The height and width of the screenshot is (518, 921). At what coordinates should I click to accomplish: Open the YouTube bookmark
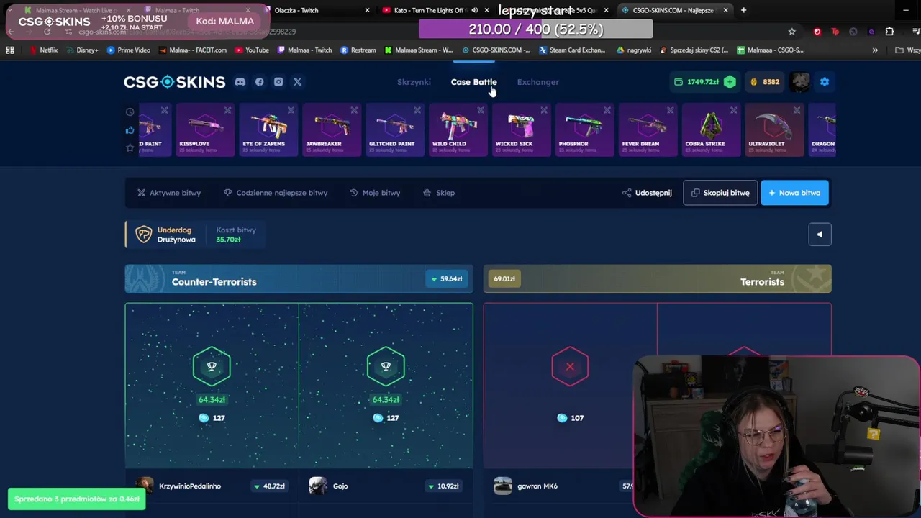point(251,50)
